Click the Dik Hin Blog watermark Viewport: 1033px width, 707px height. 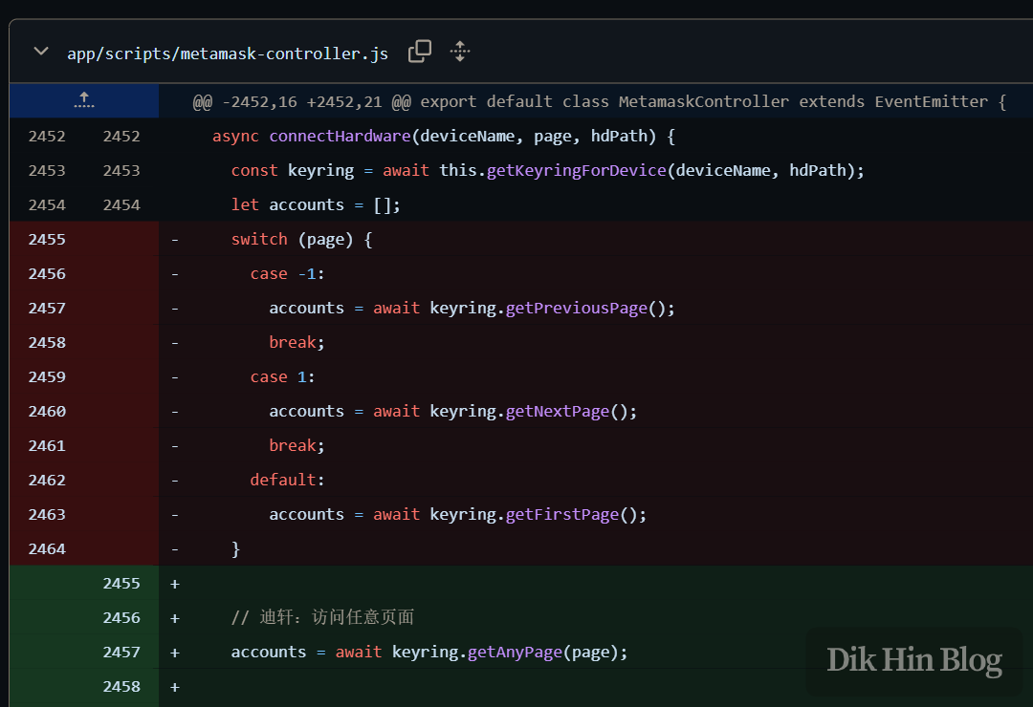[x=913, y=660]
